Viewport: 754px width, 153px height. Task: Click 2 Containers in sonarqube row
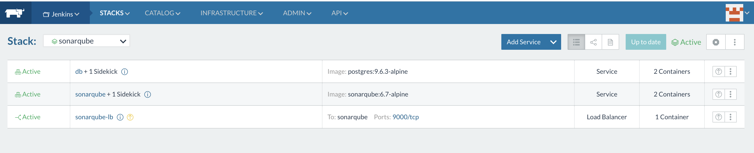[672, 94]
